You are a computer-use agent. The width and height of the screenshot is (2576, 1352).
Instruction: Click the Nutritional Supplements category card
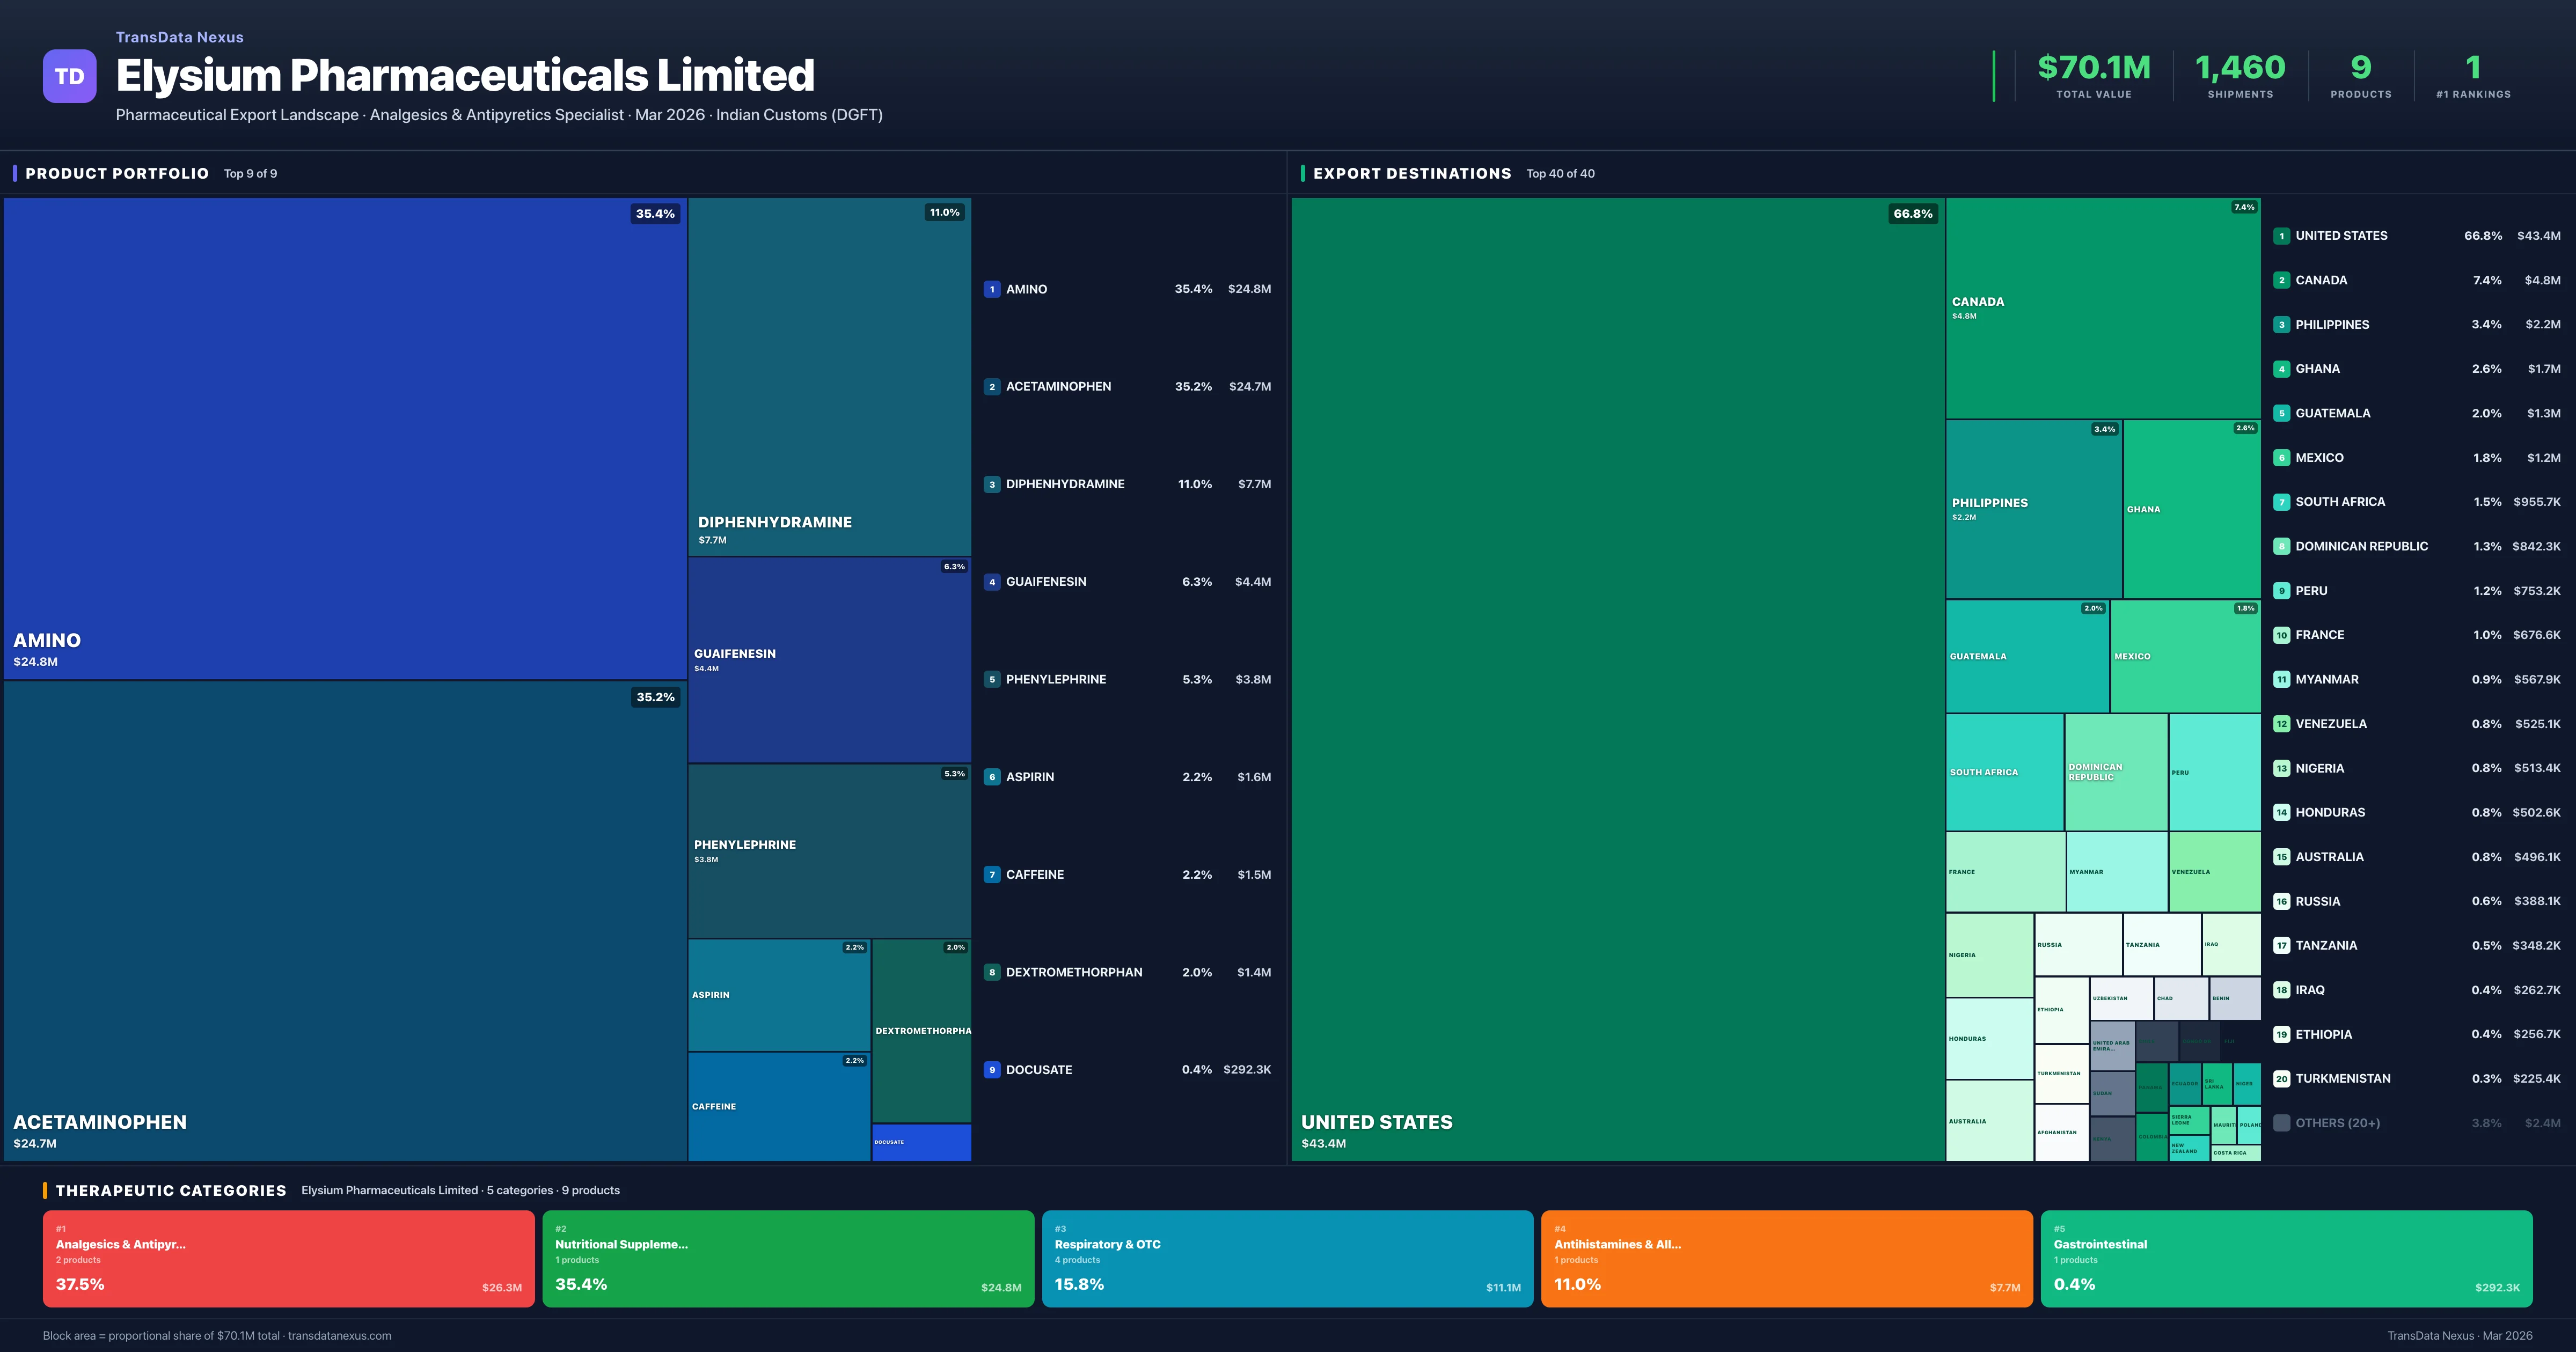[788, 1258]
